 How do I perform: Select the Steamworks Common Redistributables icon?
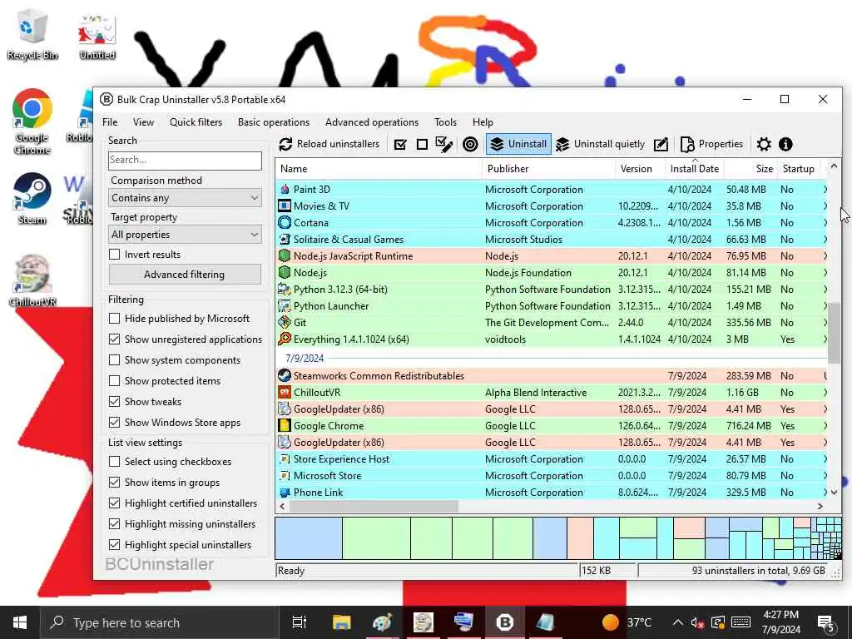[285, 375]
